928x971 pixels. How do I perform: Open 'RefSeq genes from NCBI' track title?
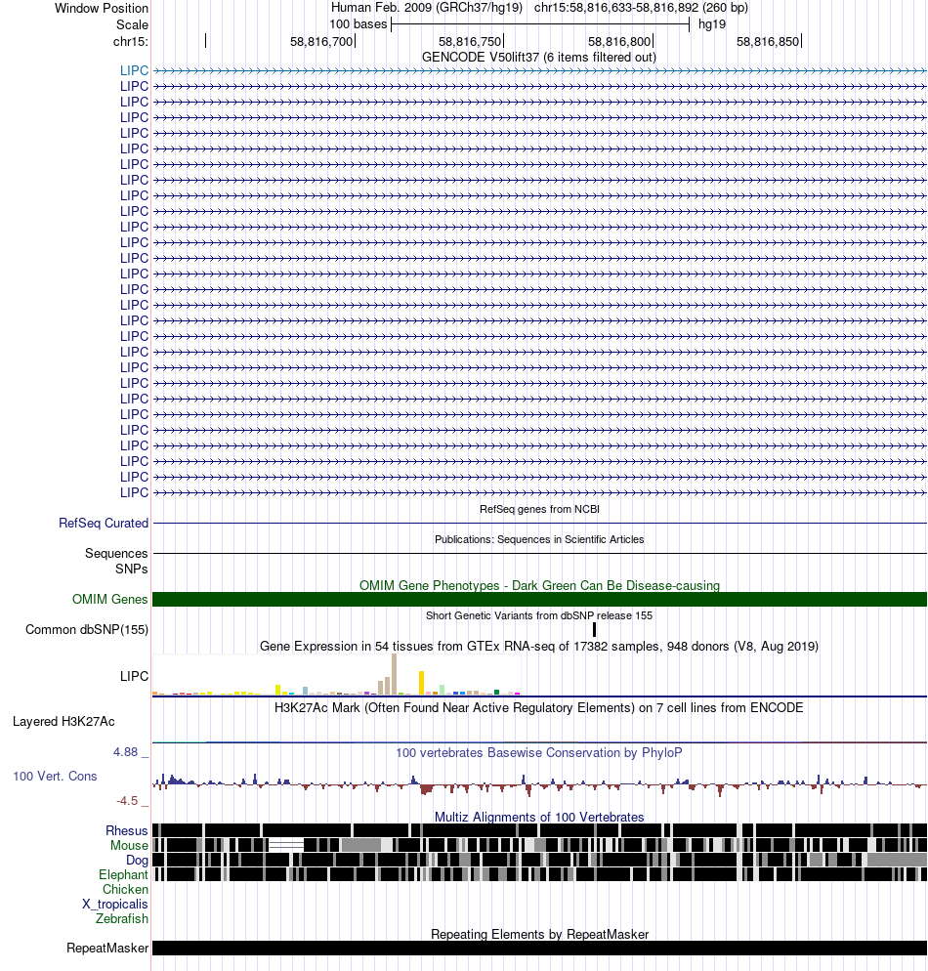(x=539, y=509)
